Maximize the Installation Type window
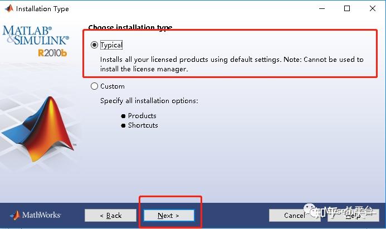This screenshot has height=229, width=386. (347, 8)
